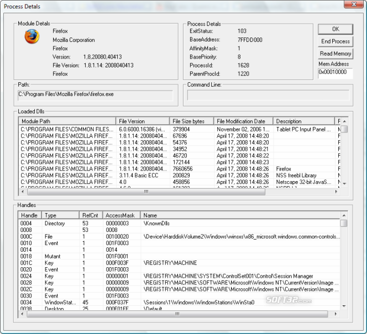Select handle 0028 Key row
Viewport: 367px width, 334px height.
[179, 283]
